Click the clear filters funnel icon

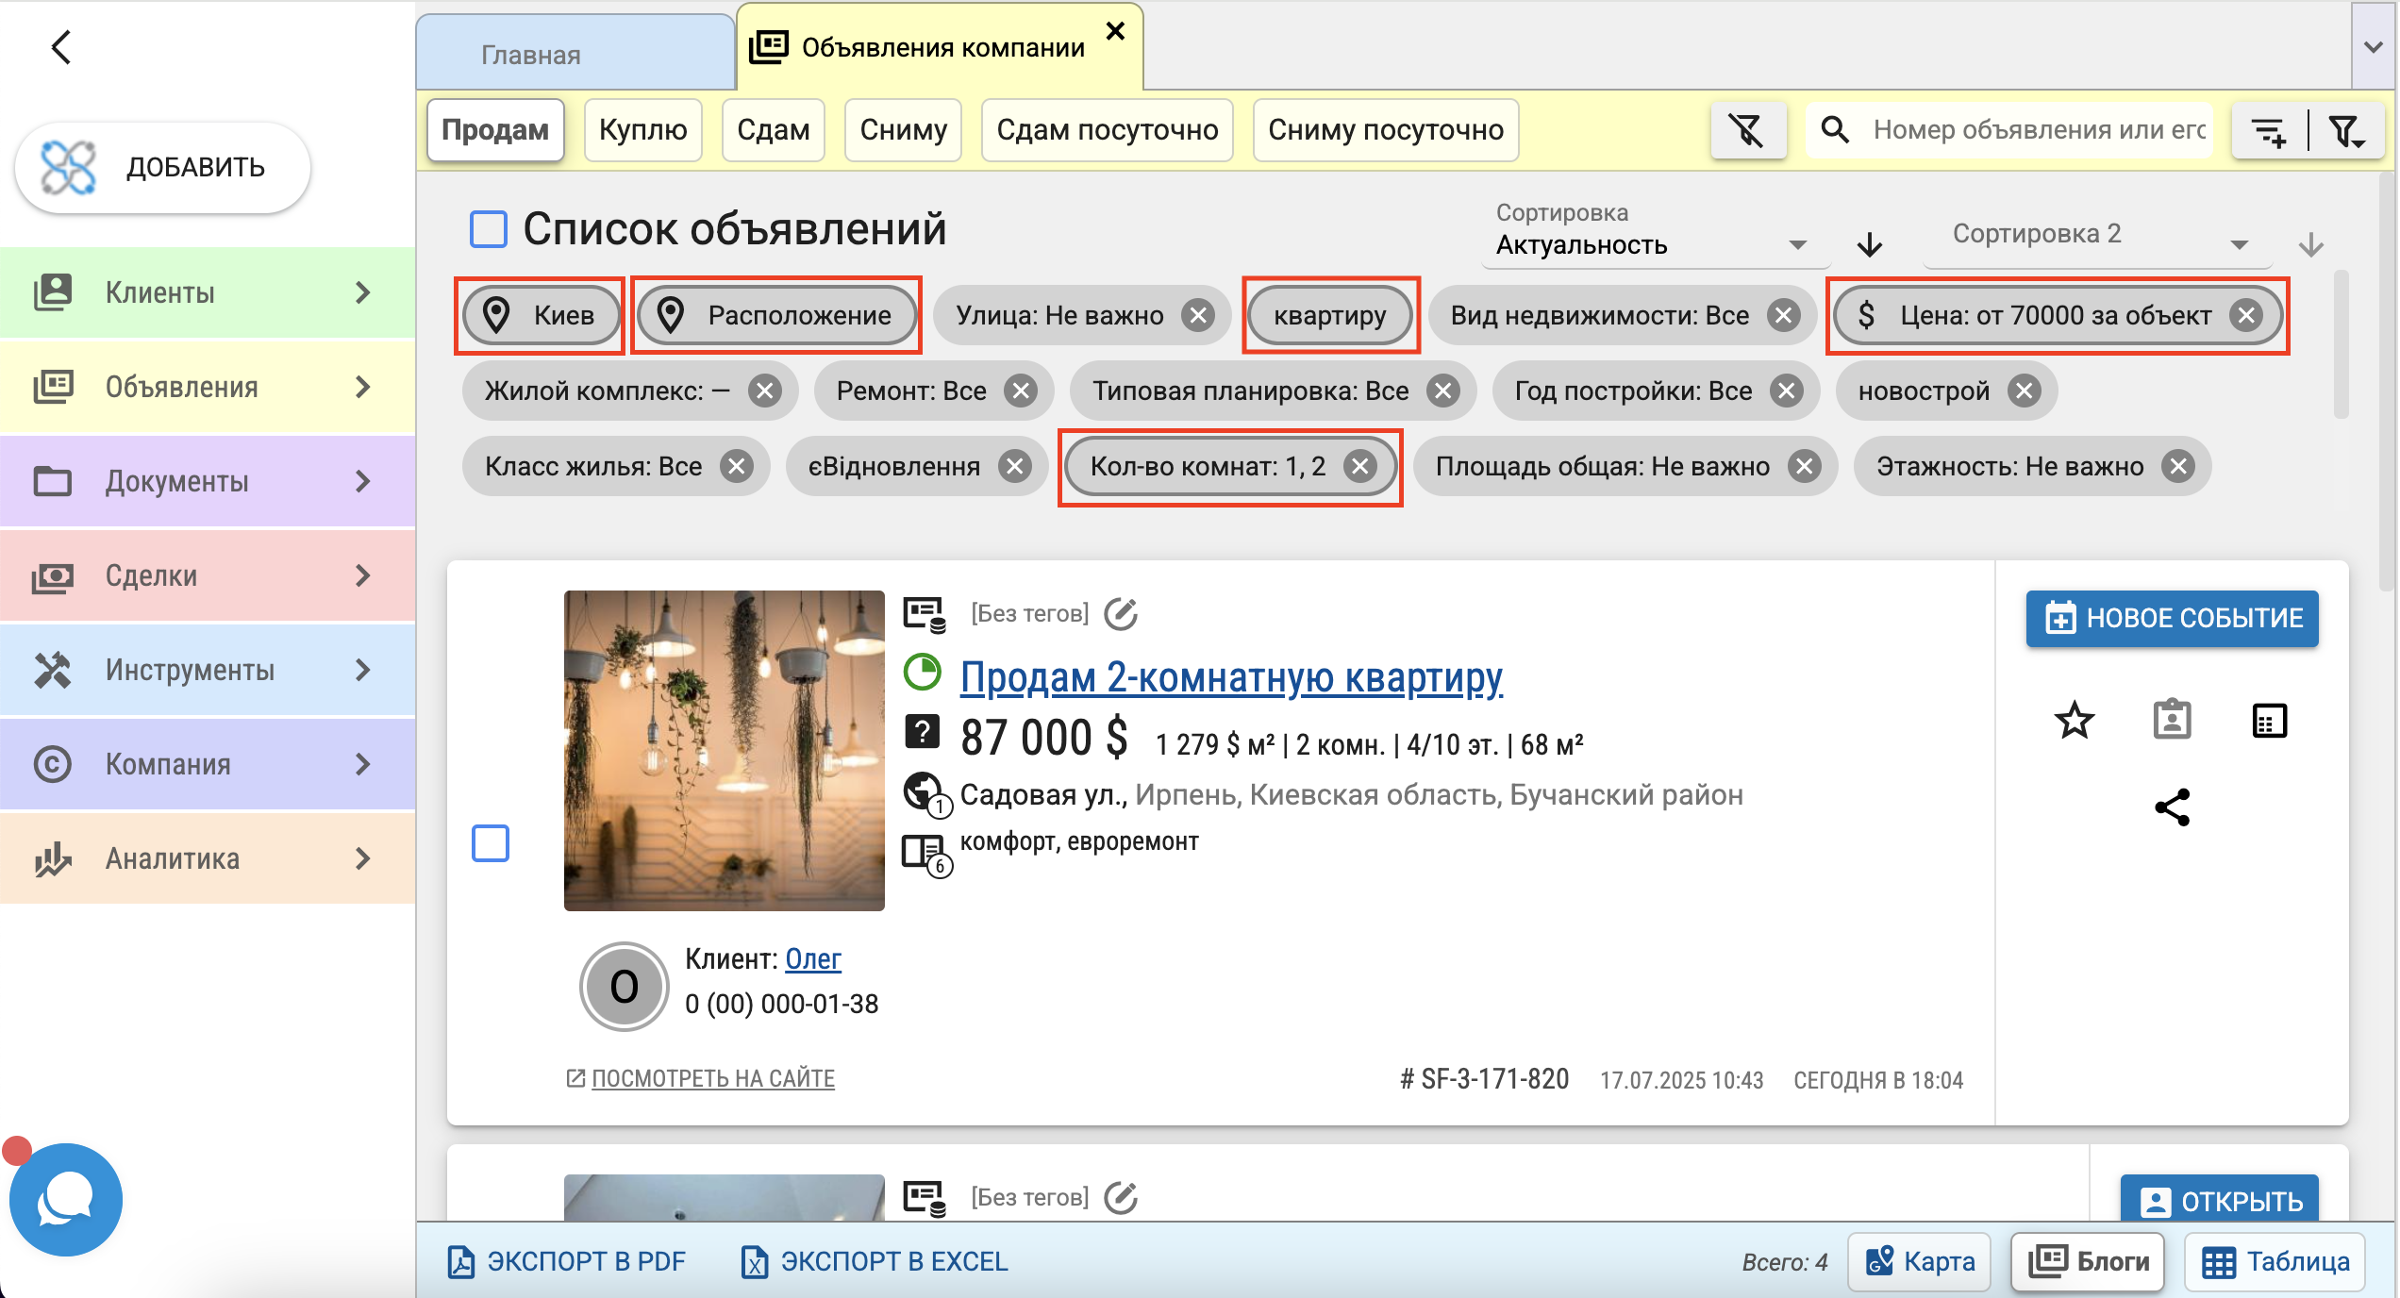[x=1747, y=130]
